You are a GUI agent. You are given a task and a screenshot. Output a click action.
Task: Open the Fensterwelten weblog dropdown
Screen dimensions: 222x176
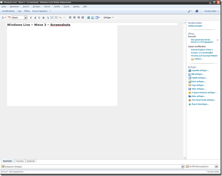coord(211,11)
